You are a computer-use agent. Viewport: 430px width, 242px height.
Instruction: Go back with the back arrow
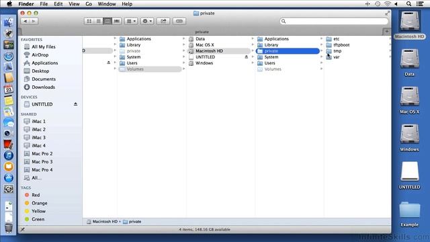pyautogui.click(x=26, y=21)
